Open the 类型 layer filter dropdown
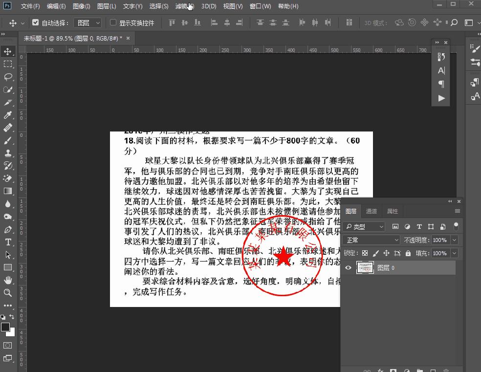This screenshot has height=372, width=481. point(364,226)
